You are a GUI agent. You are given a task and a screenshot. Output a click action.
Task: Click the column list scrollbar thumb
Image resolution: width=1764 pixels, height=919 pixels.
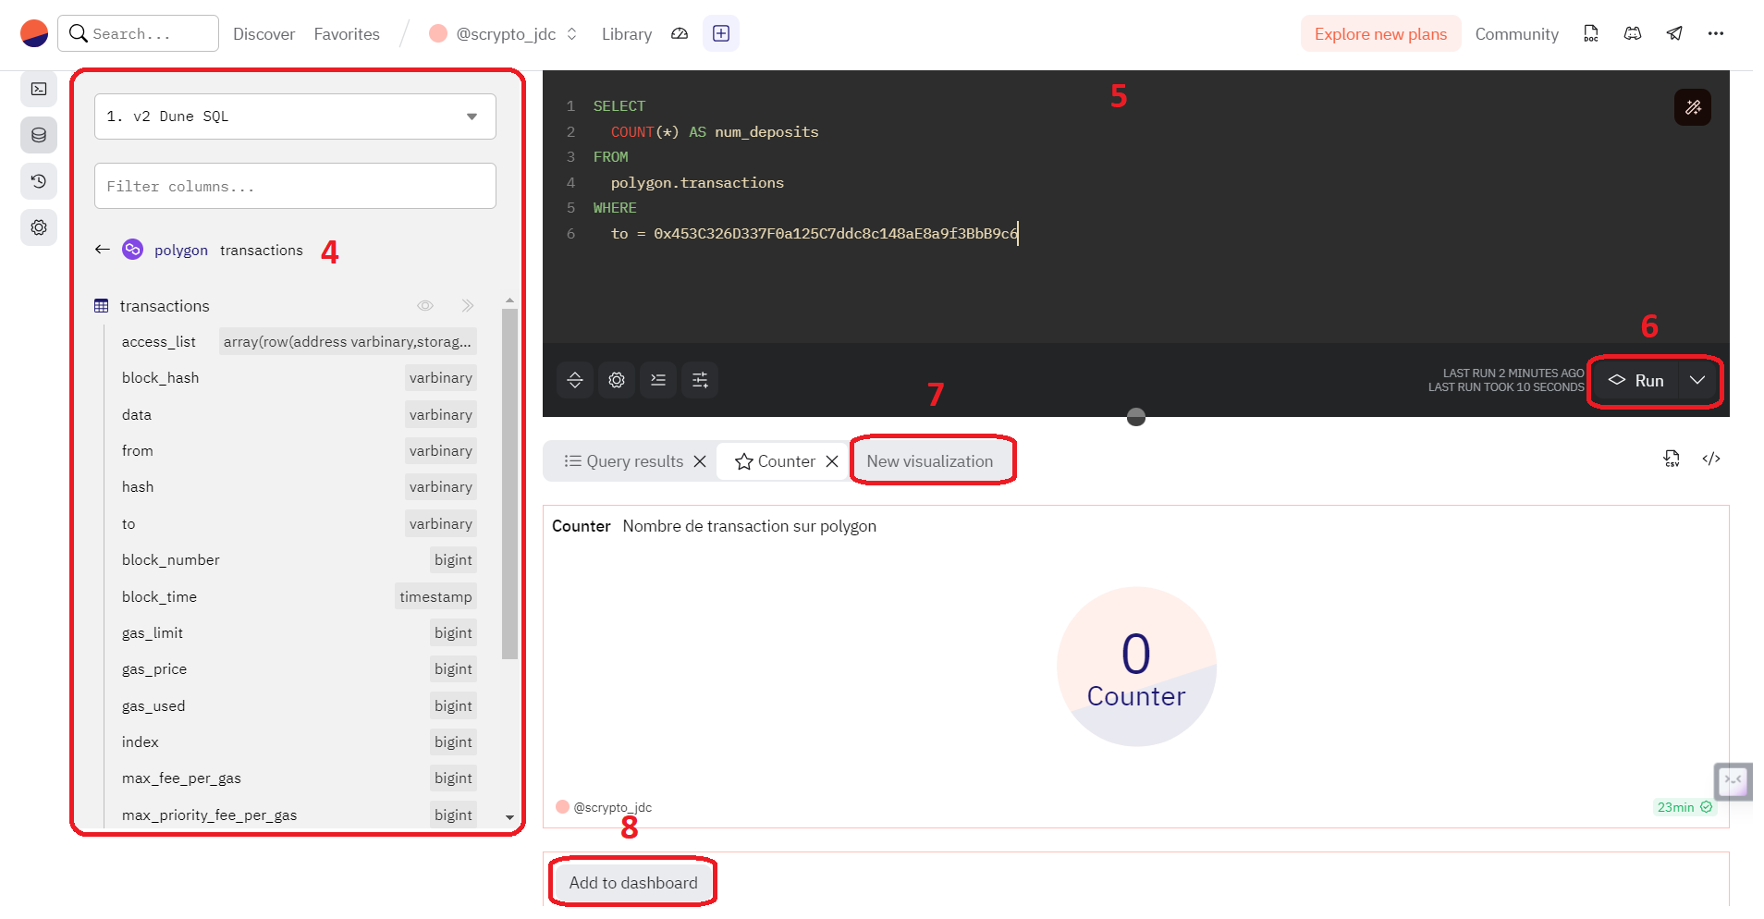click(509, 483)
